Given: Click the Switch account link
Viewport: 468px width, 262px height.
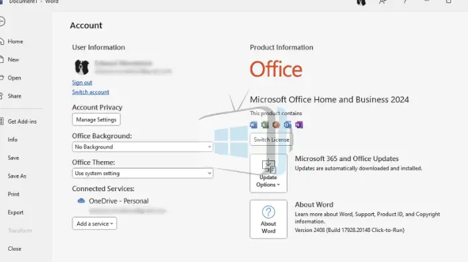Looking at the screenshot, I should (91, 92).
